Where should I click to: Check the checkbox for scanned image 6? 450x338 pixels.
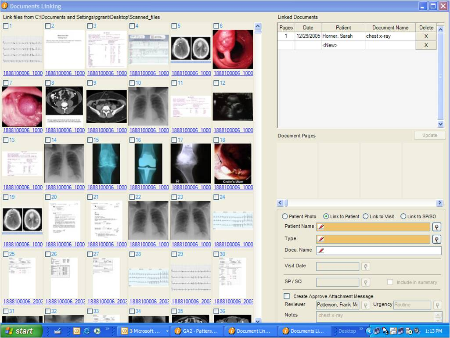216,26
